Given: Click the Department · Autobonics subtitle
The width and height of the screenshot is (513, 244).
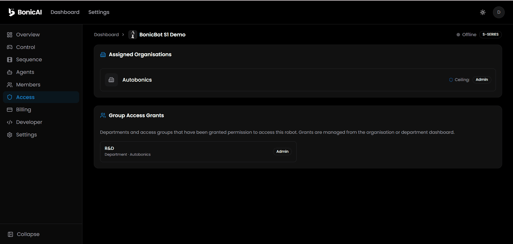Looking at the screenshot, I should point(128,155).
